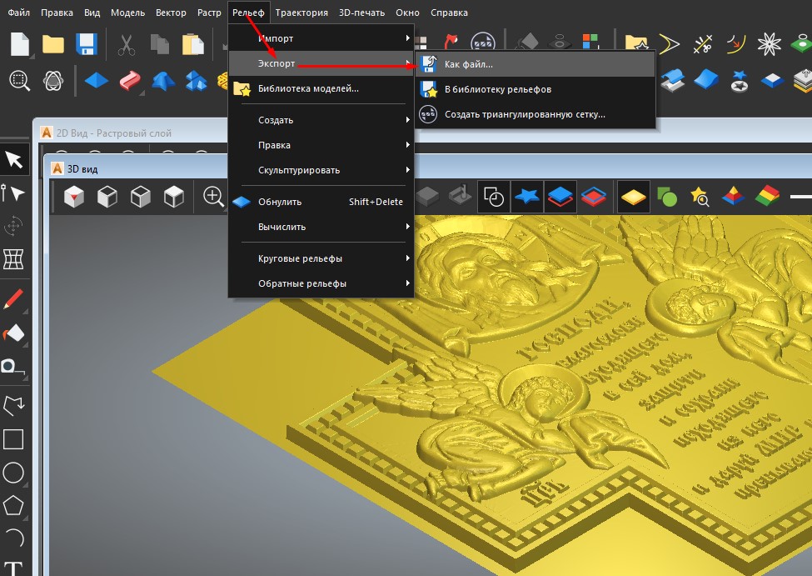Expand the Импорт submenu
The width and height of the screenshot is (812, 576).
[321, 38]
